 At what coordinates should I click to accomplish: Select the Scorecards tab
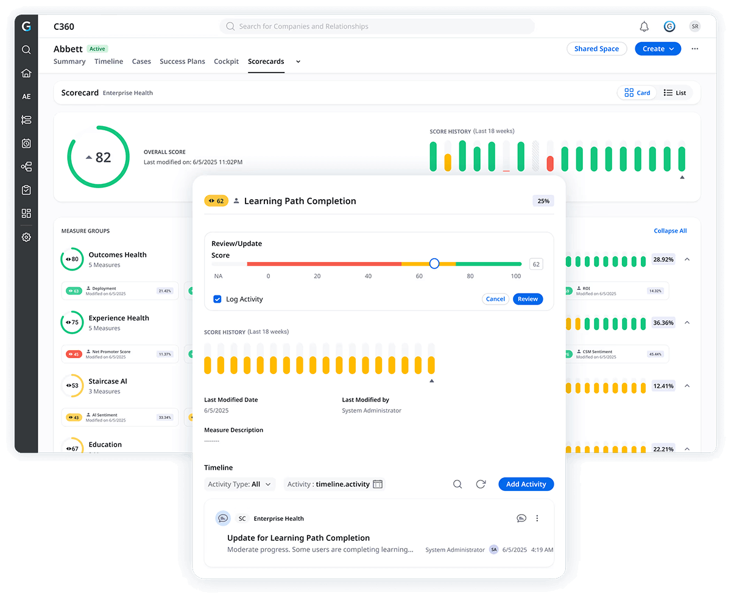pos(266,62)
